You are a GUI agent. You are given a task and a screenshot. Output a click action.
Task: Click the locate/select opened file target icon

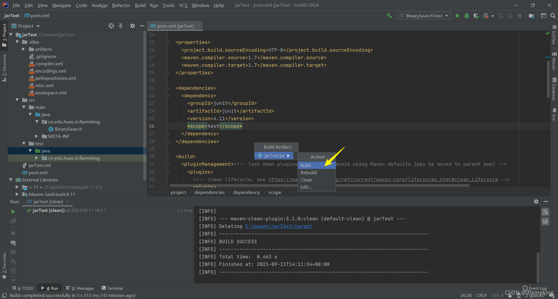(111, 26)
